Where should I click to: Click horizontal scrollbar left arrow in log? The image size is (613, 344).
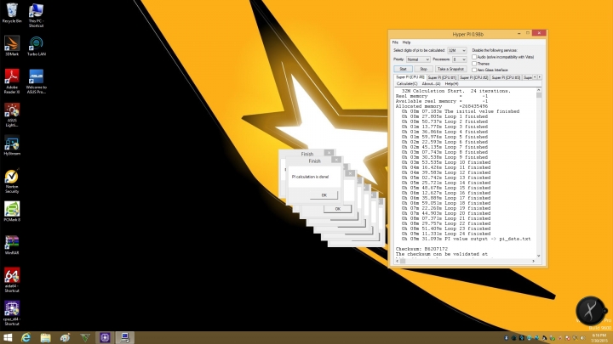398,262
